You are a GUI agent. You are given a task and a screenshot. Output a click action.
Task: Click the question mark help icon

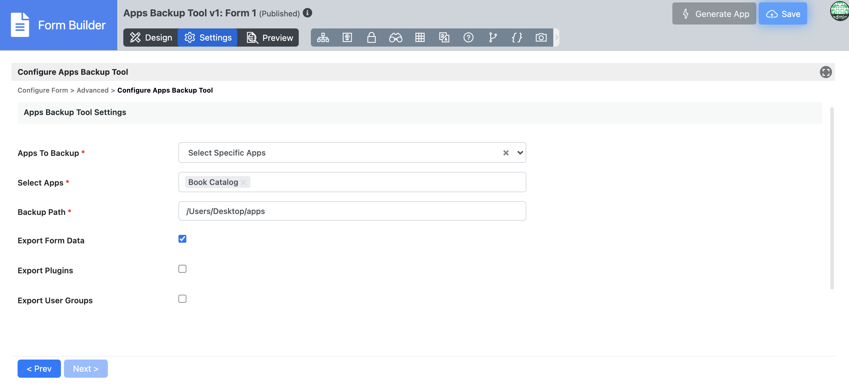pyautogui.click(x=468, y=38)
